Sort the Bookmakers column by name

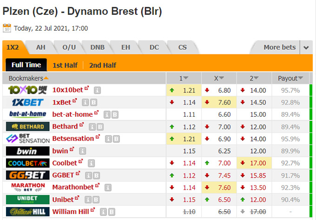click(x=28, y=78)
